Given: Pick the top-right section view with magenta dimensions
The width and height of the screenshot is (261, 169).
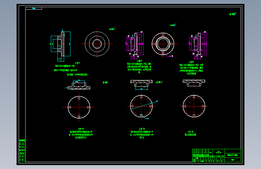Looking at the screenshot, I should tap(198, 45).
